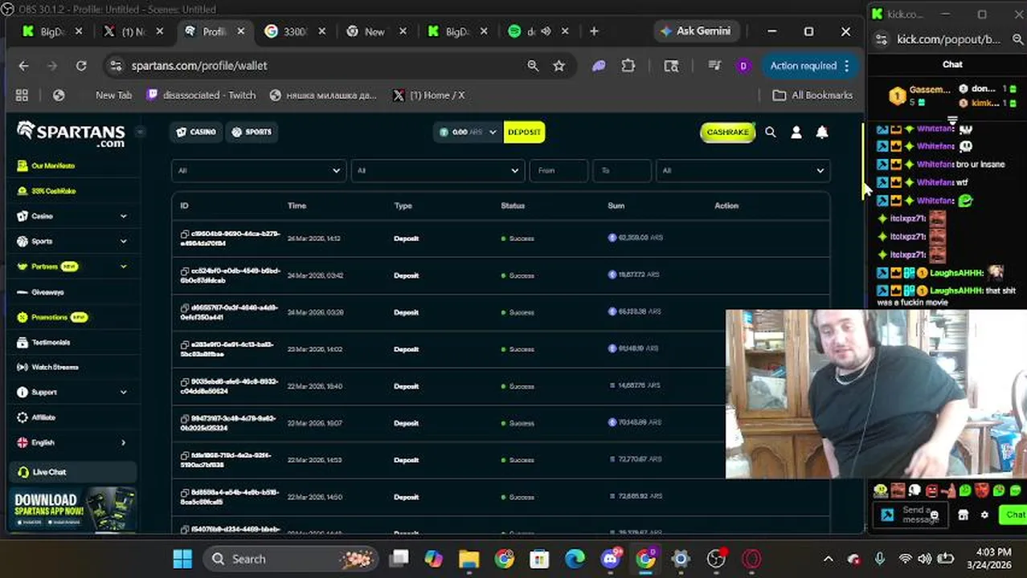The image size is (1027, 578).
Task: Open Discord from the taskbar
Action: tap(611, 559)
